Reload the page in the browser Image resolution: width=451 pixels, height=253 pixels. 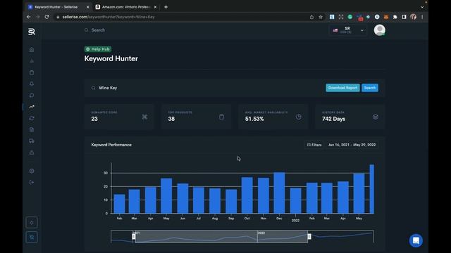(x=47, y=17)
